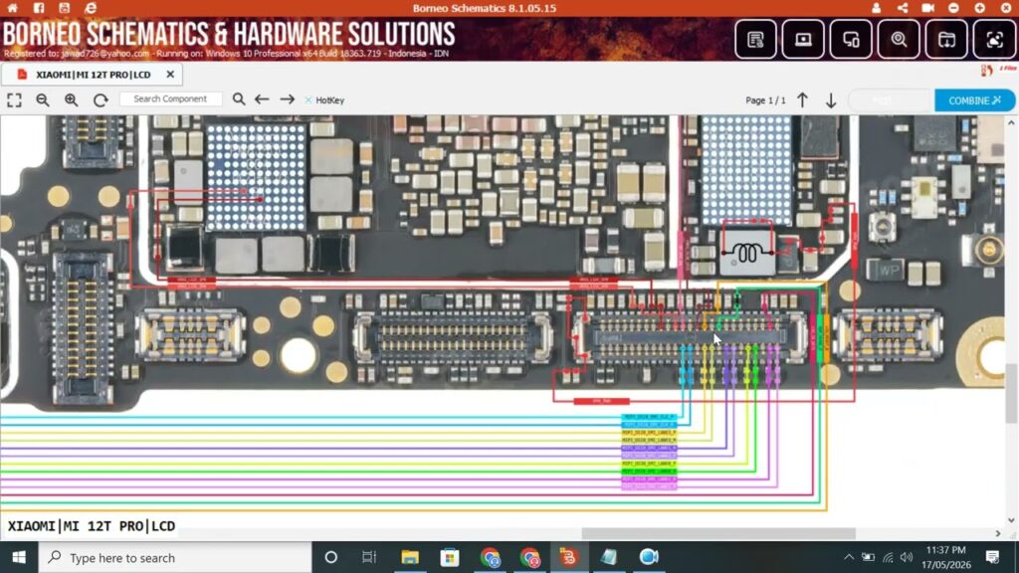The image size is (1019, 573).
Task: Click the share icon in title bar
Action: click(x=902, y=8)
